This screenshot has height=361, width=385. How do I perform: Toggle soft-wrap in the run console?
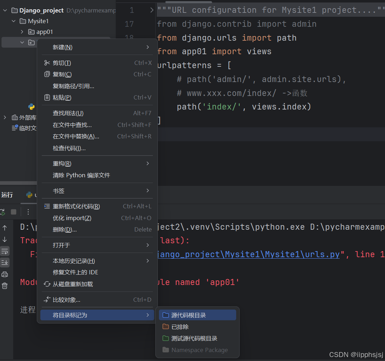pyautogui.click(x=5, y=251)
